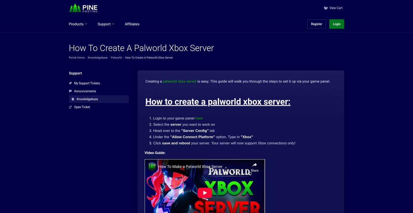Viewport: 413px width, 213px height.
Task: Click the YouTube share arrow icon
Action: coord(255,165)
